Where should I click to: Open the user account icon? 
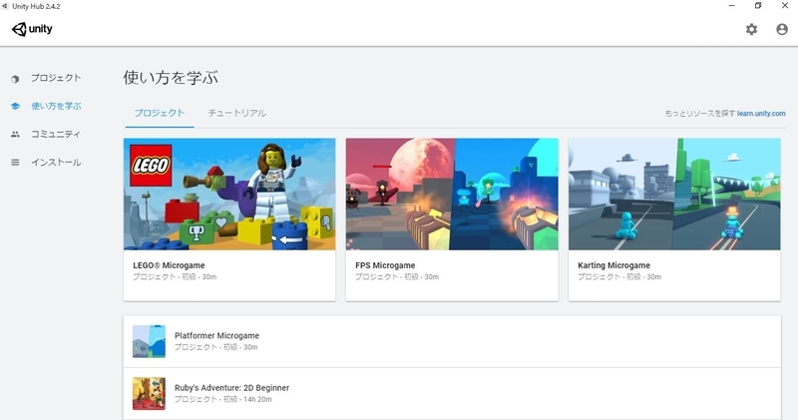coord(782,29)
